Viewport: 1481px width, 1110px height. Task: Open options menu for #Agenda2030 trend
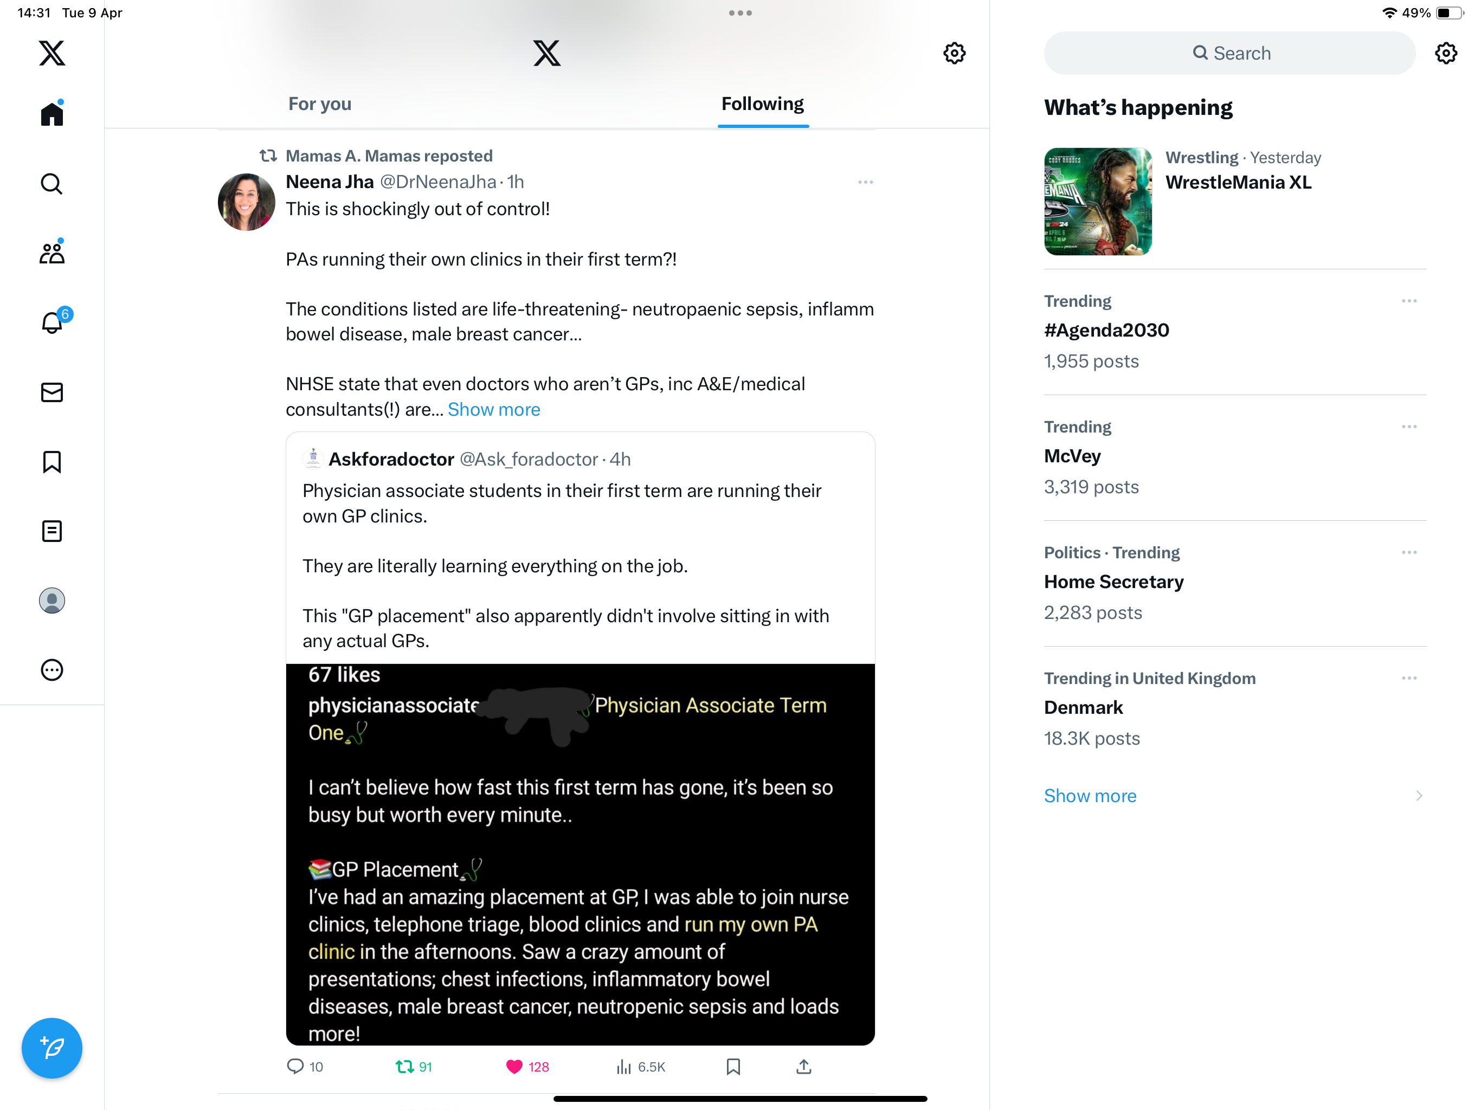tap(1409, 301)
